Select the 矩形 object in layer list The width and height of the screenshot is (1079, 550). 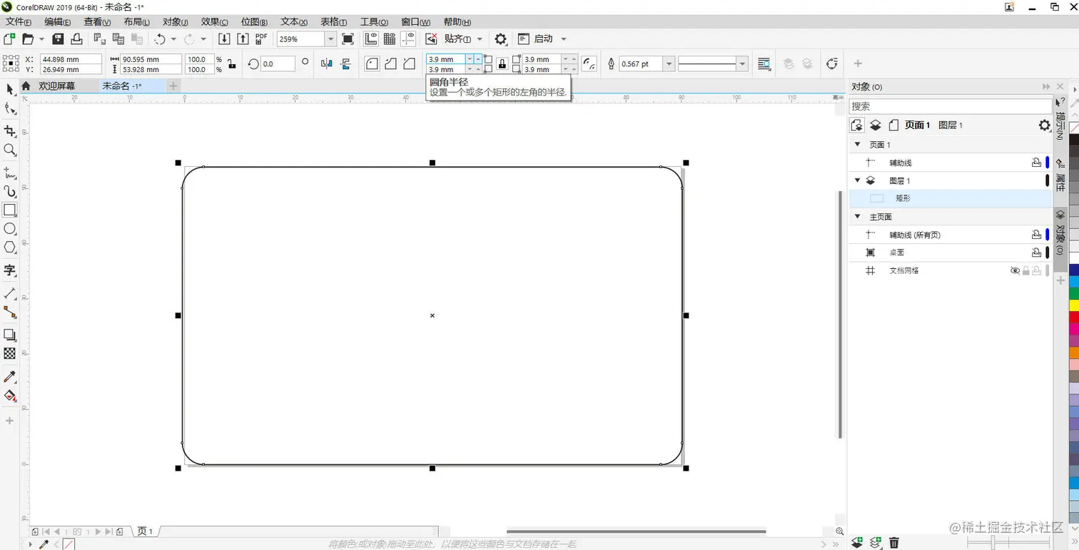click(950, 198)
